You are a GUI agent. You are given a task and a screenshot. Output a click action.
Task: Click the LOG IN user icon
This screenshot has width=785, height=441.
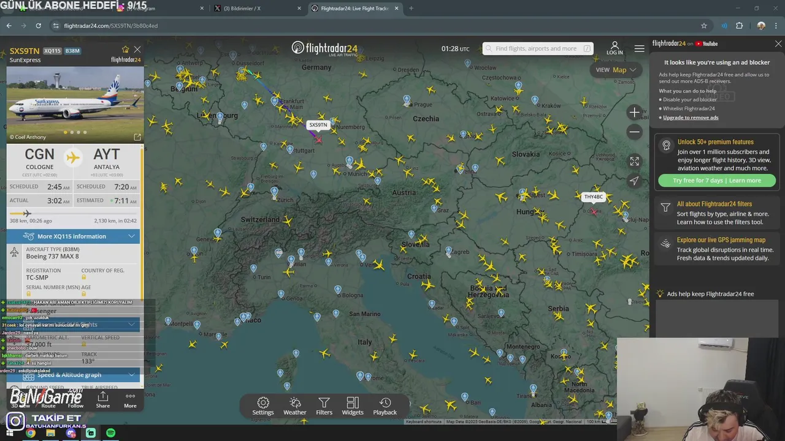[x=615, y=48]
